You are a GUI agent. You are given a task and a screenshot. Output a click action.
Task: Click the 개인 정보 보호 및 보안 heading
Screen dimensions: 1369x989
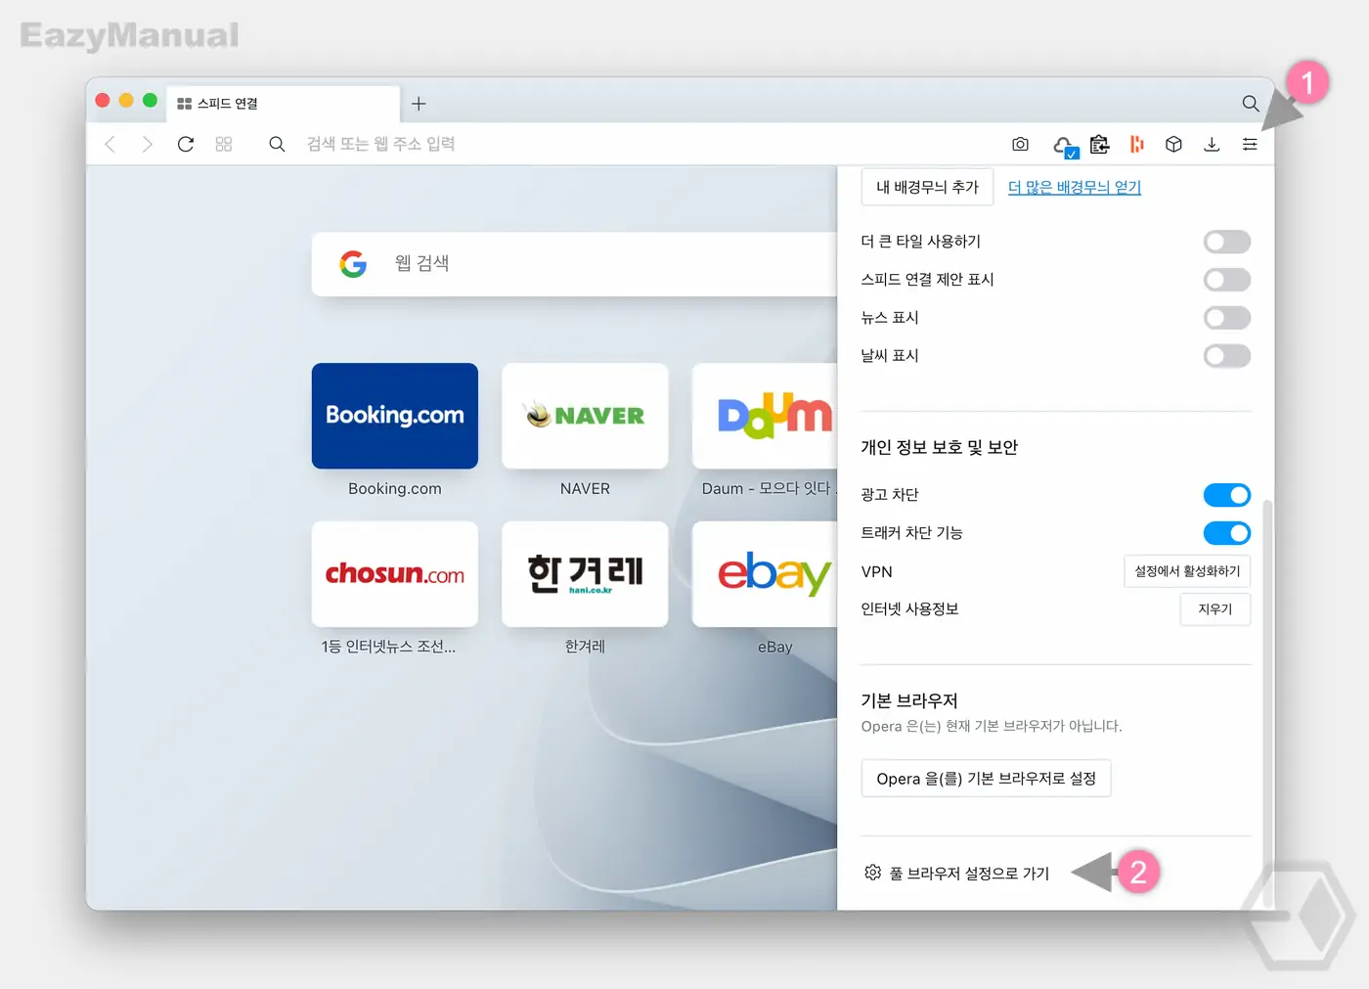(x=939, y=447)
